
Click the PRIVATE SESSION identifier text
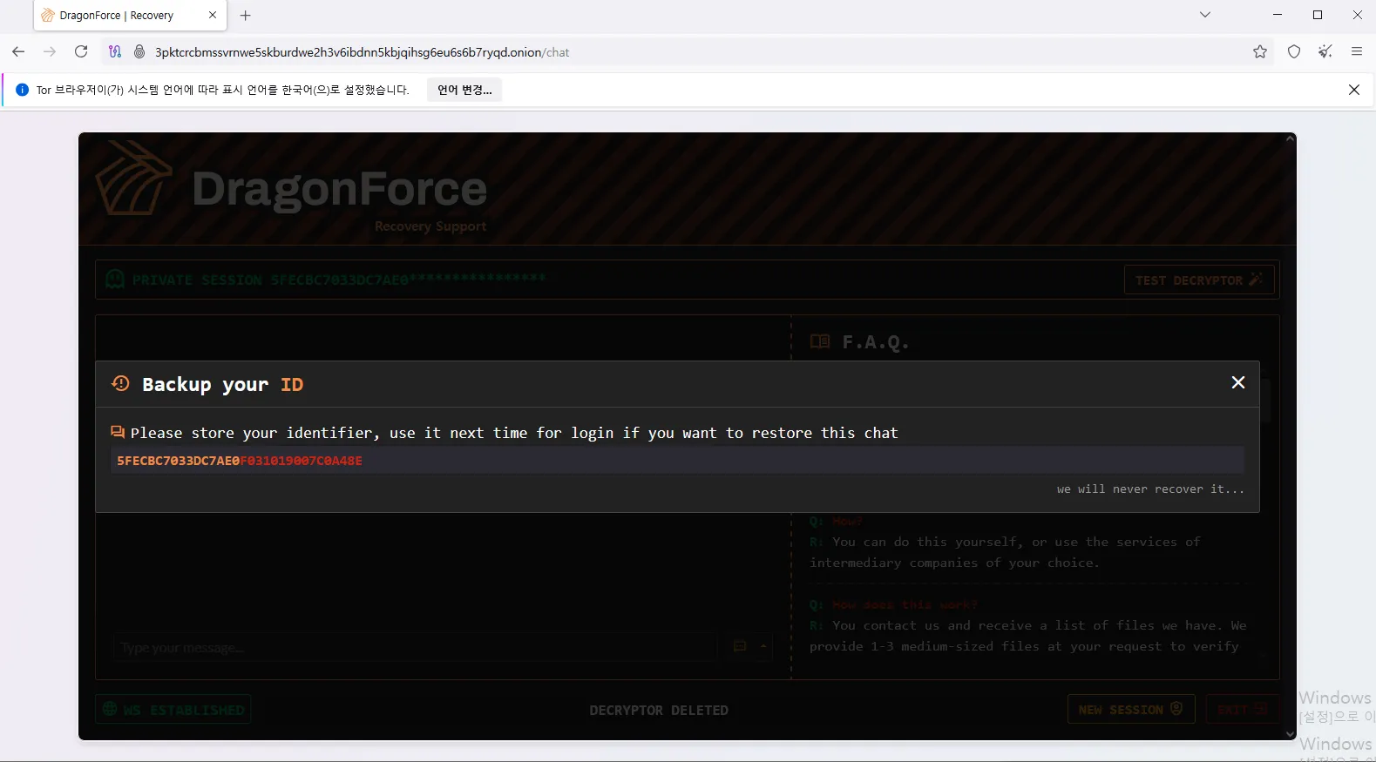(339, 280)
